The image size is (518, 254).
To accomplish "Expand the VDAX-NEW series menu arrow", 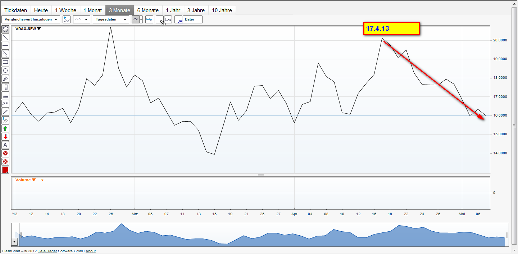I will pyautogui.click(x=39, y=29).
